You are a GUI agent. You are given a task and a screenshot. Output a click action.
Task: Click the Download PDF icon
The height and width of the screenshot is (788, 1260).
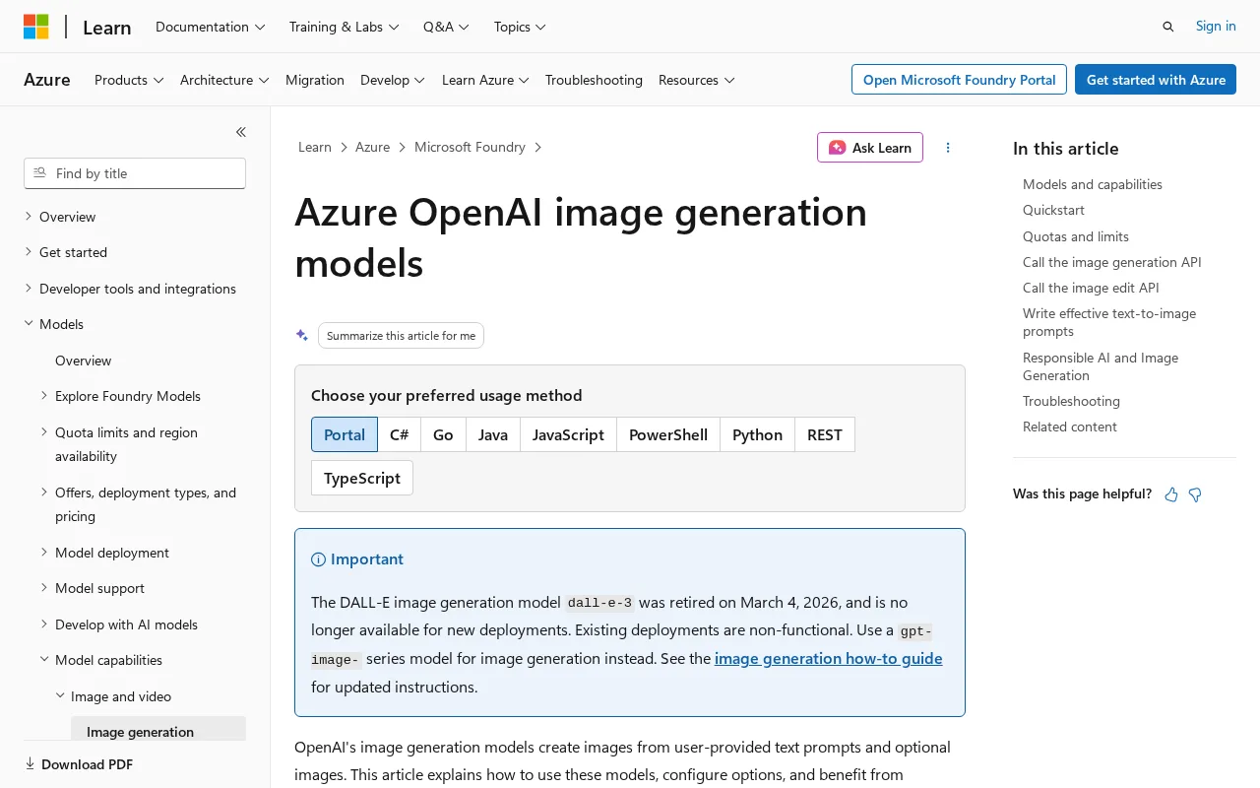(30, 764)
